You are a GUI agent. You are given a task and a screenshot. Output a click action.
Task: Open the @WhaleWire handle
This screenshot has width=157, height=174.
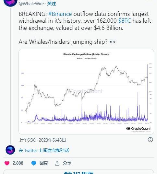coord(31,4)
